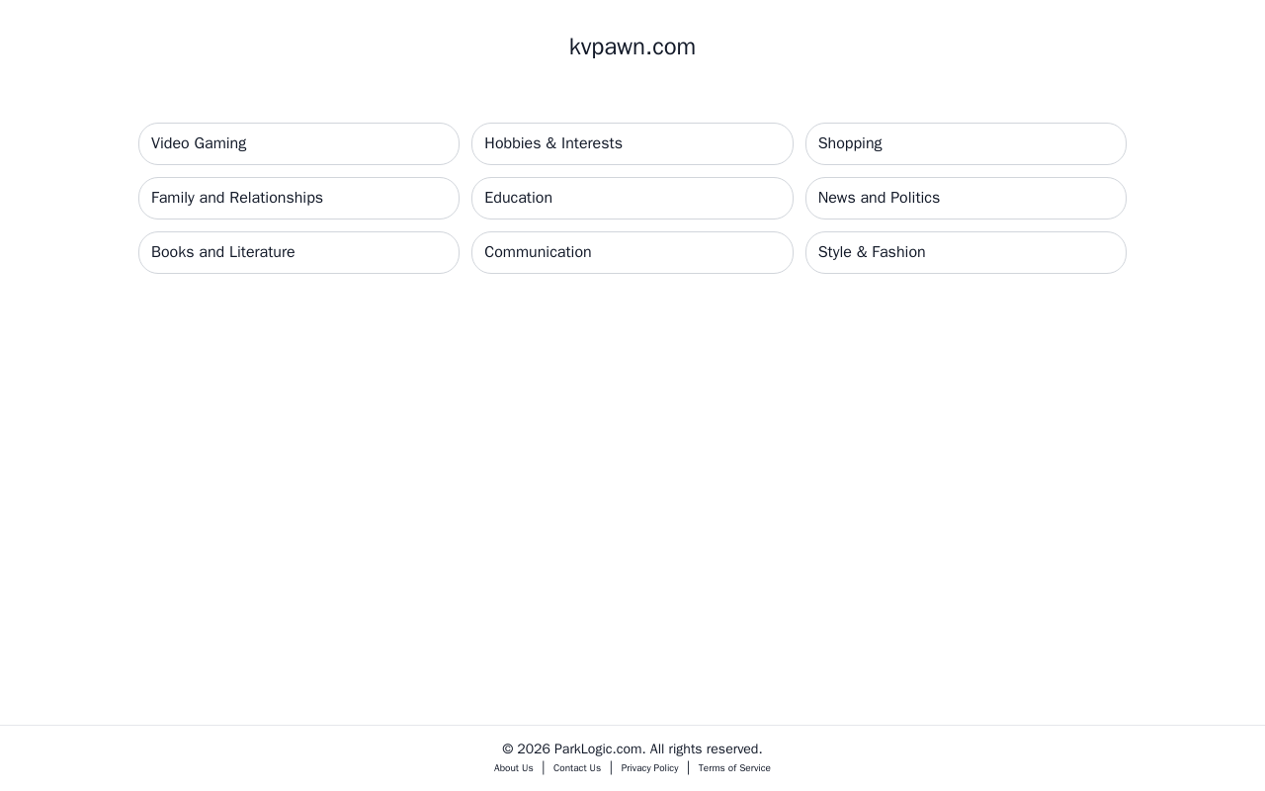Open Style & Fashion category
The height and width of the screenshot is (791, 1265).
[966, 252]
